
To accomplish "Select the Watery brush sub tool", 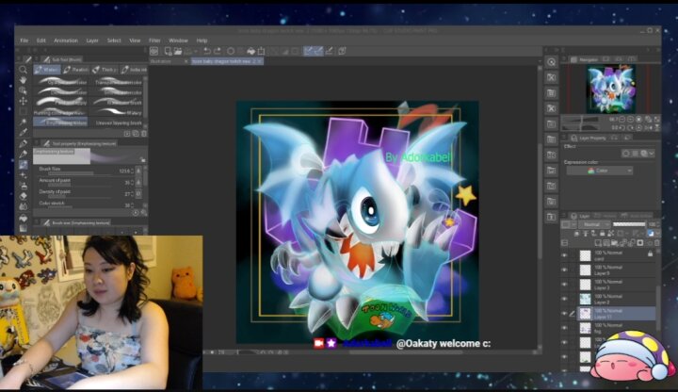I will 118,112.
